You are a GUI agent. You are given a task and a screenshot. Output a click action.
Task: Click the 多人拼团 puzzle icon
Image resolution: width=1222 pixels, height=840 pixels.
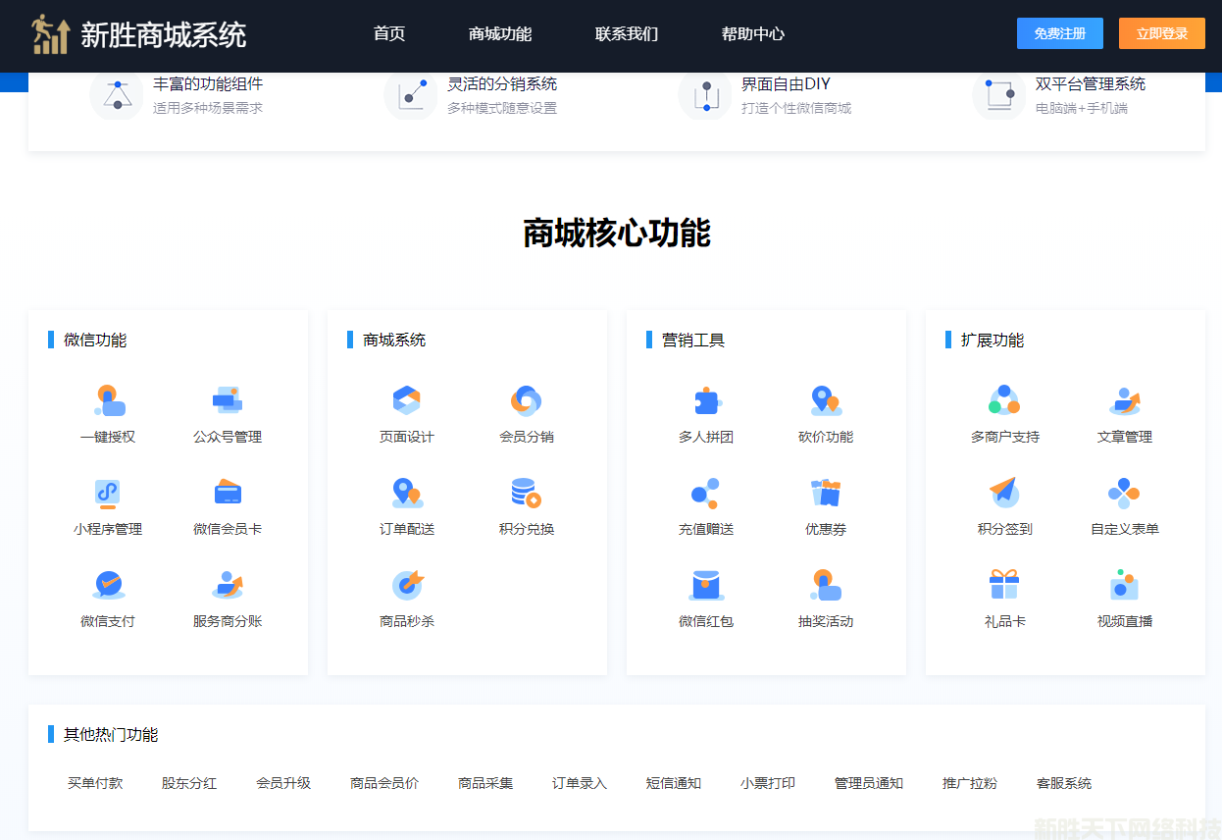tap(706, 400)
